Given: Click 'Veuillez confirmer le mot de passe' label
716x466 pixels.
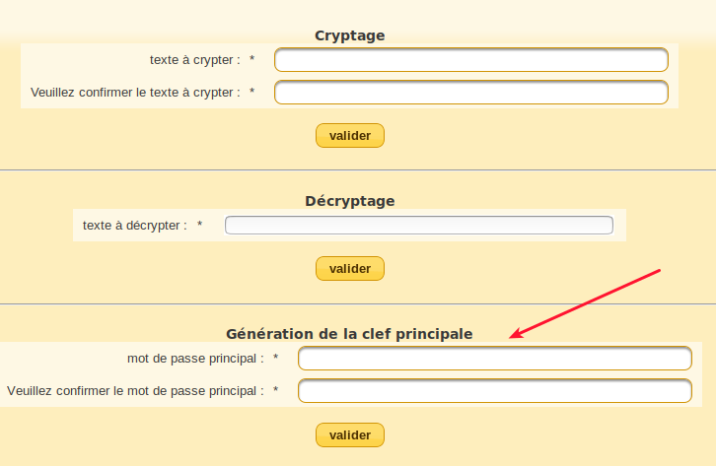Looking at the screenshot, I should pos(135,391).
